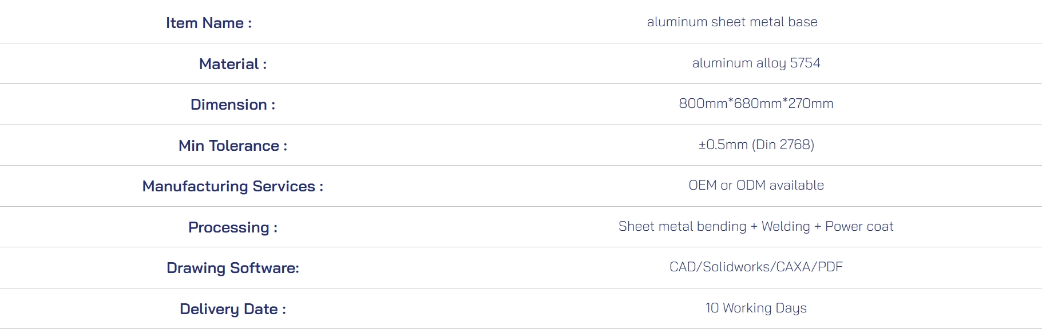The image size is (1042, 333).
Task: Click the 'Drawing Software:' label
Action: 232,268
